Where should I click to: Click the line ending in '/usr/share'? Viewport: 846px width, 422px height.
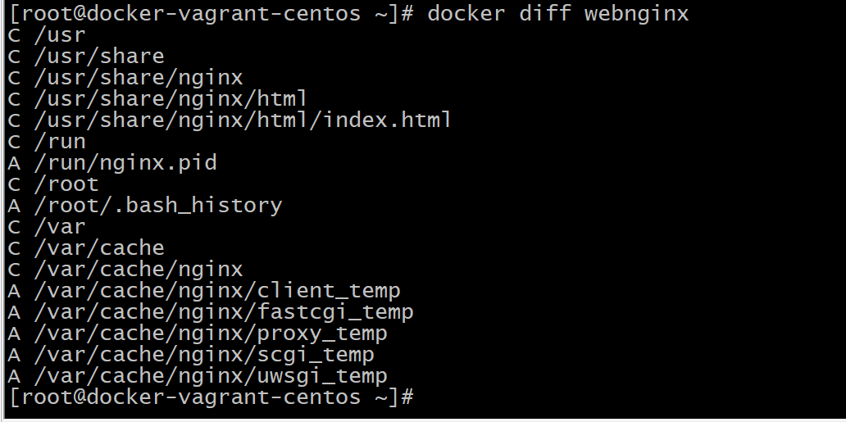[x=86, y=57]
